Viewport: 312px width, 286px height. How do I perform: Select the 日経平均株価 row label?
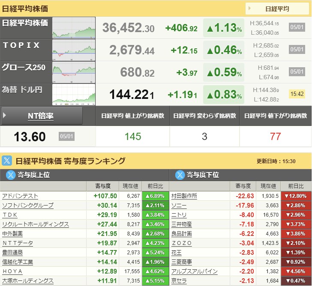point(25,23)
